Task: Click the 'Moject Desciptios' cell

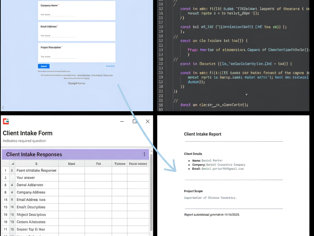Action: [x=37, y=215]
